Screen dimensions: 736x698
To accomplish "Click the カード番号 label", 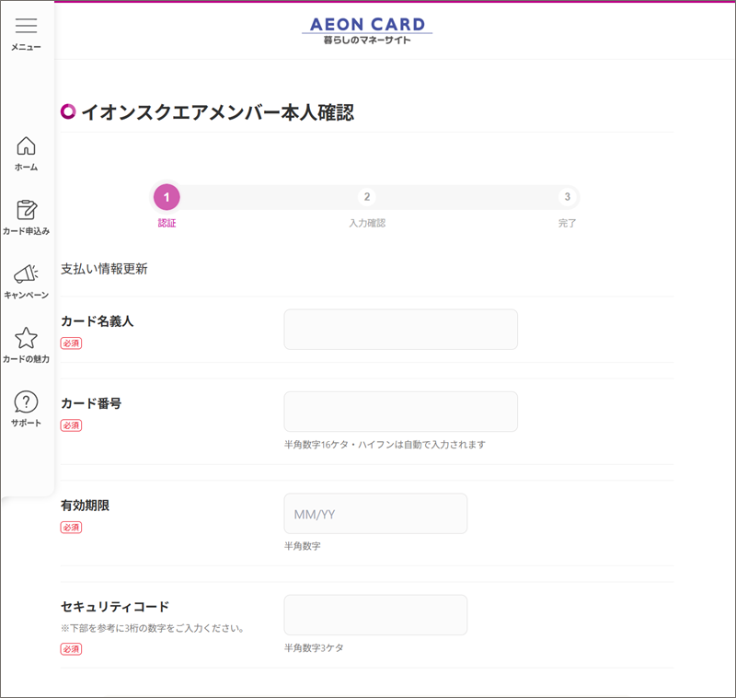I will pos(91,403).
